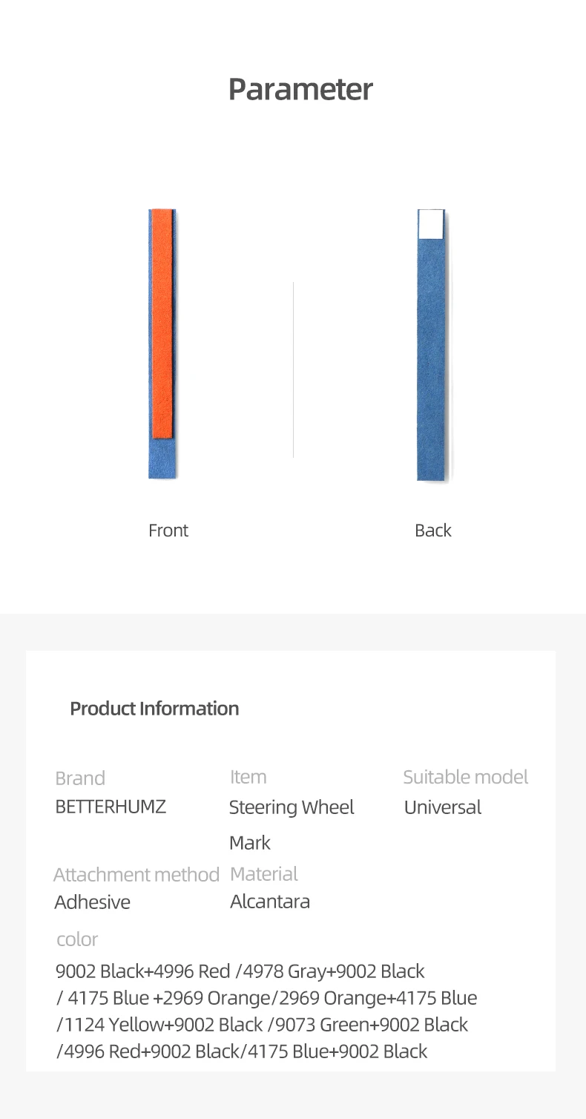Click the Item label
Screen dimensions: 586x1119
point(248,777)
